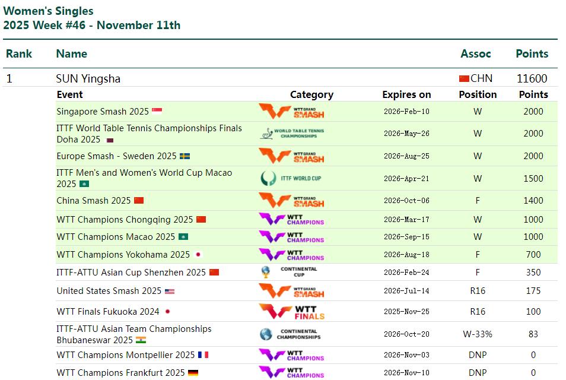The height and width of the screenshot is (380, 566).
Task: Click the World Table Tennis Championships category logo
Action: (x=291, y=134)
